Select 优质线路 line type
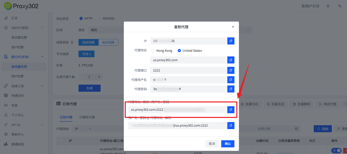The image size is (347, 154). 88,42
